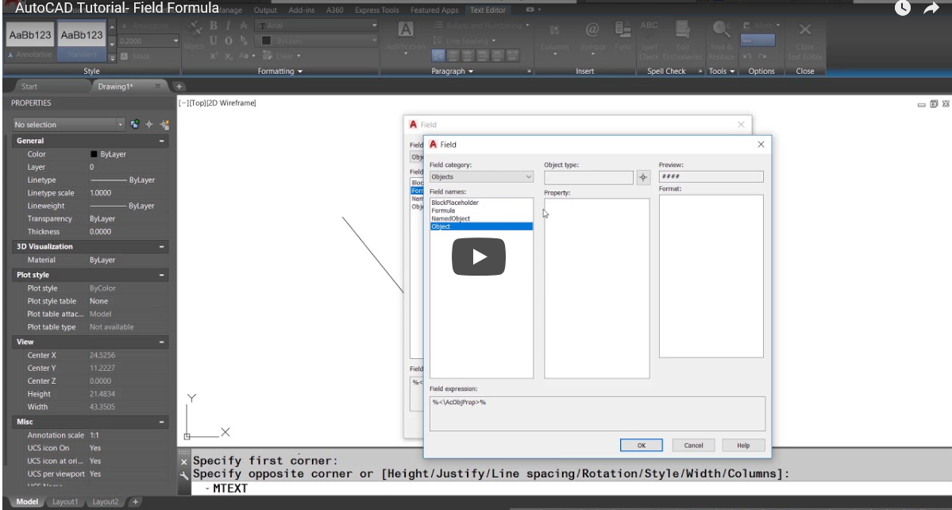Screen dimensions: 952x510
Task: Insert a Symbol from the Insert panel
Action: coord(592,29)
